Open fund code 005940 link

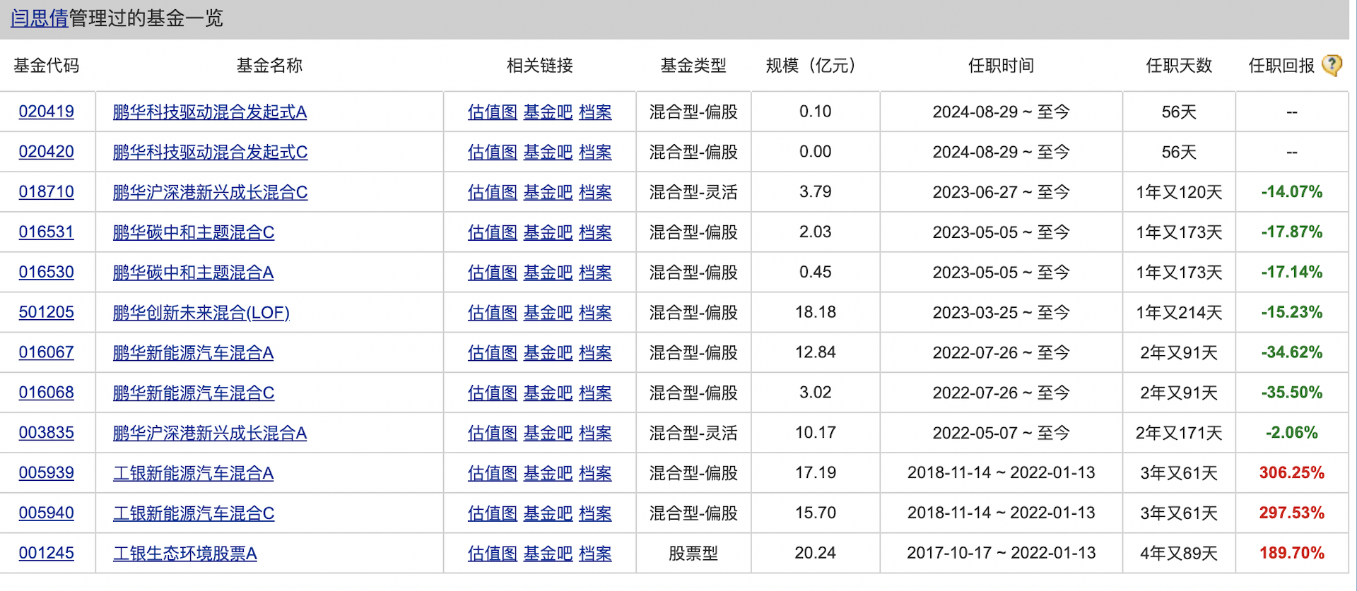point(46,513)
